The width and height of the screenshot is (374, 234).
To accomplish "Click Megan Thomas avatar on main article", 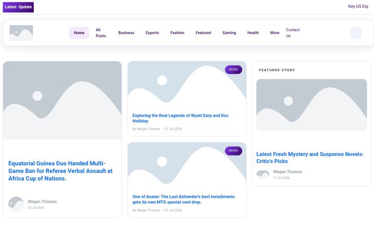I will [x=16, y=204].
